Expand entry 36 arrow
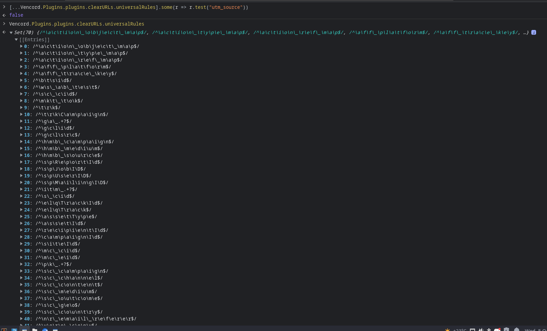Image resolution: width=547 pixels, height=331 pixels. click(x=21, y=291)
